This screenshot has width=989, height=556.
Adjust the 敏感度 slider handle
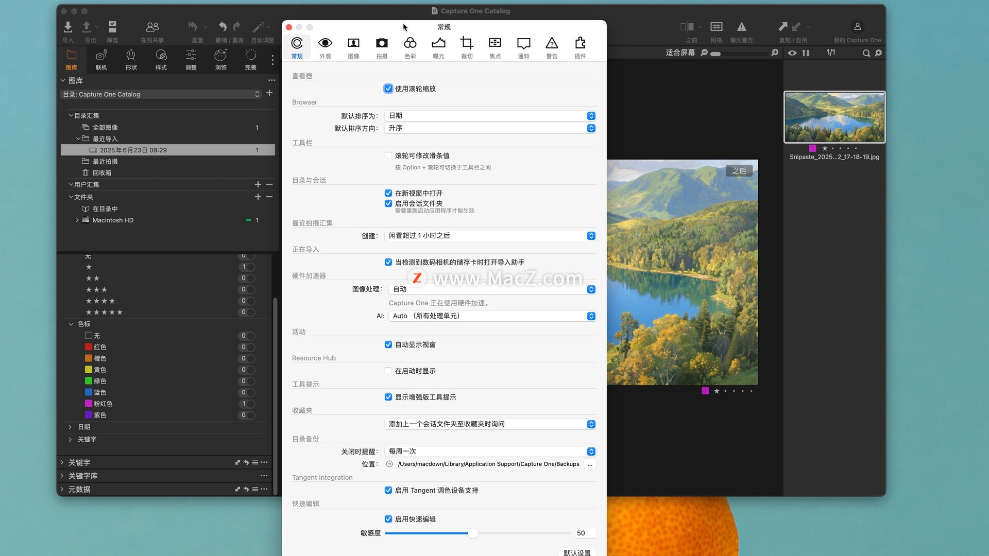(473, 533)
